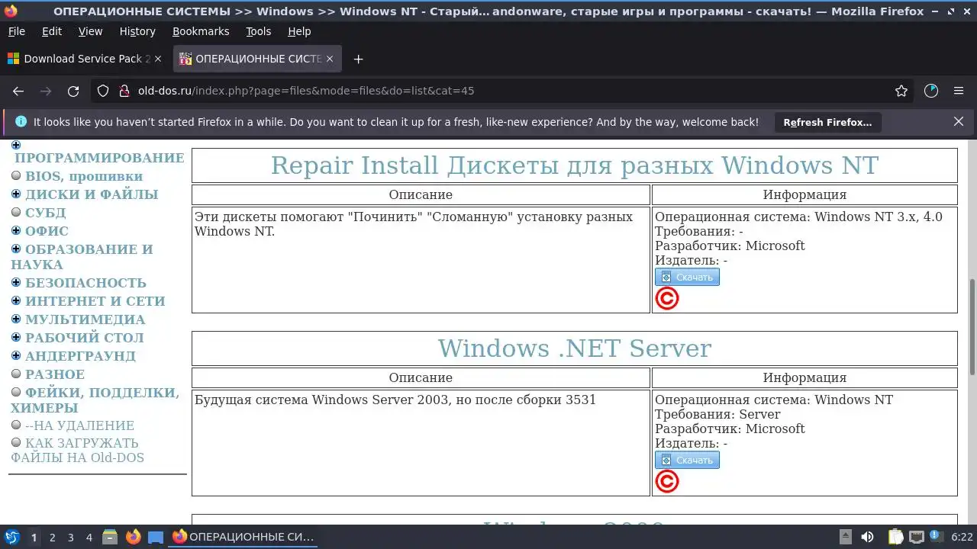Image resolution: width=977 pixels, height=549 pixels.
Task: Expand ДИСКИ И ФАЙЛЫ category
Action: 16,194
